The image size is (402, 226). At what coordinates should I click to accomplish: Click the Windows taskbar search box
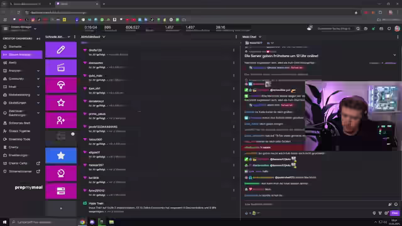coord(43,222)
